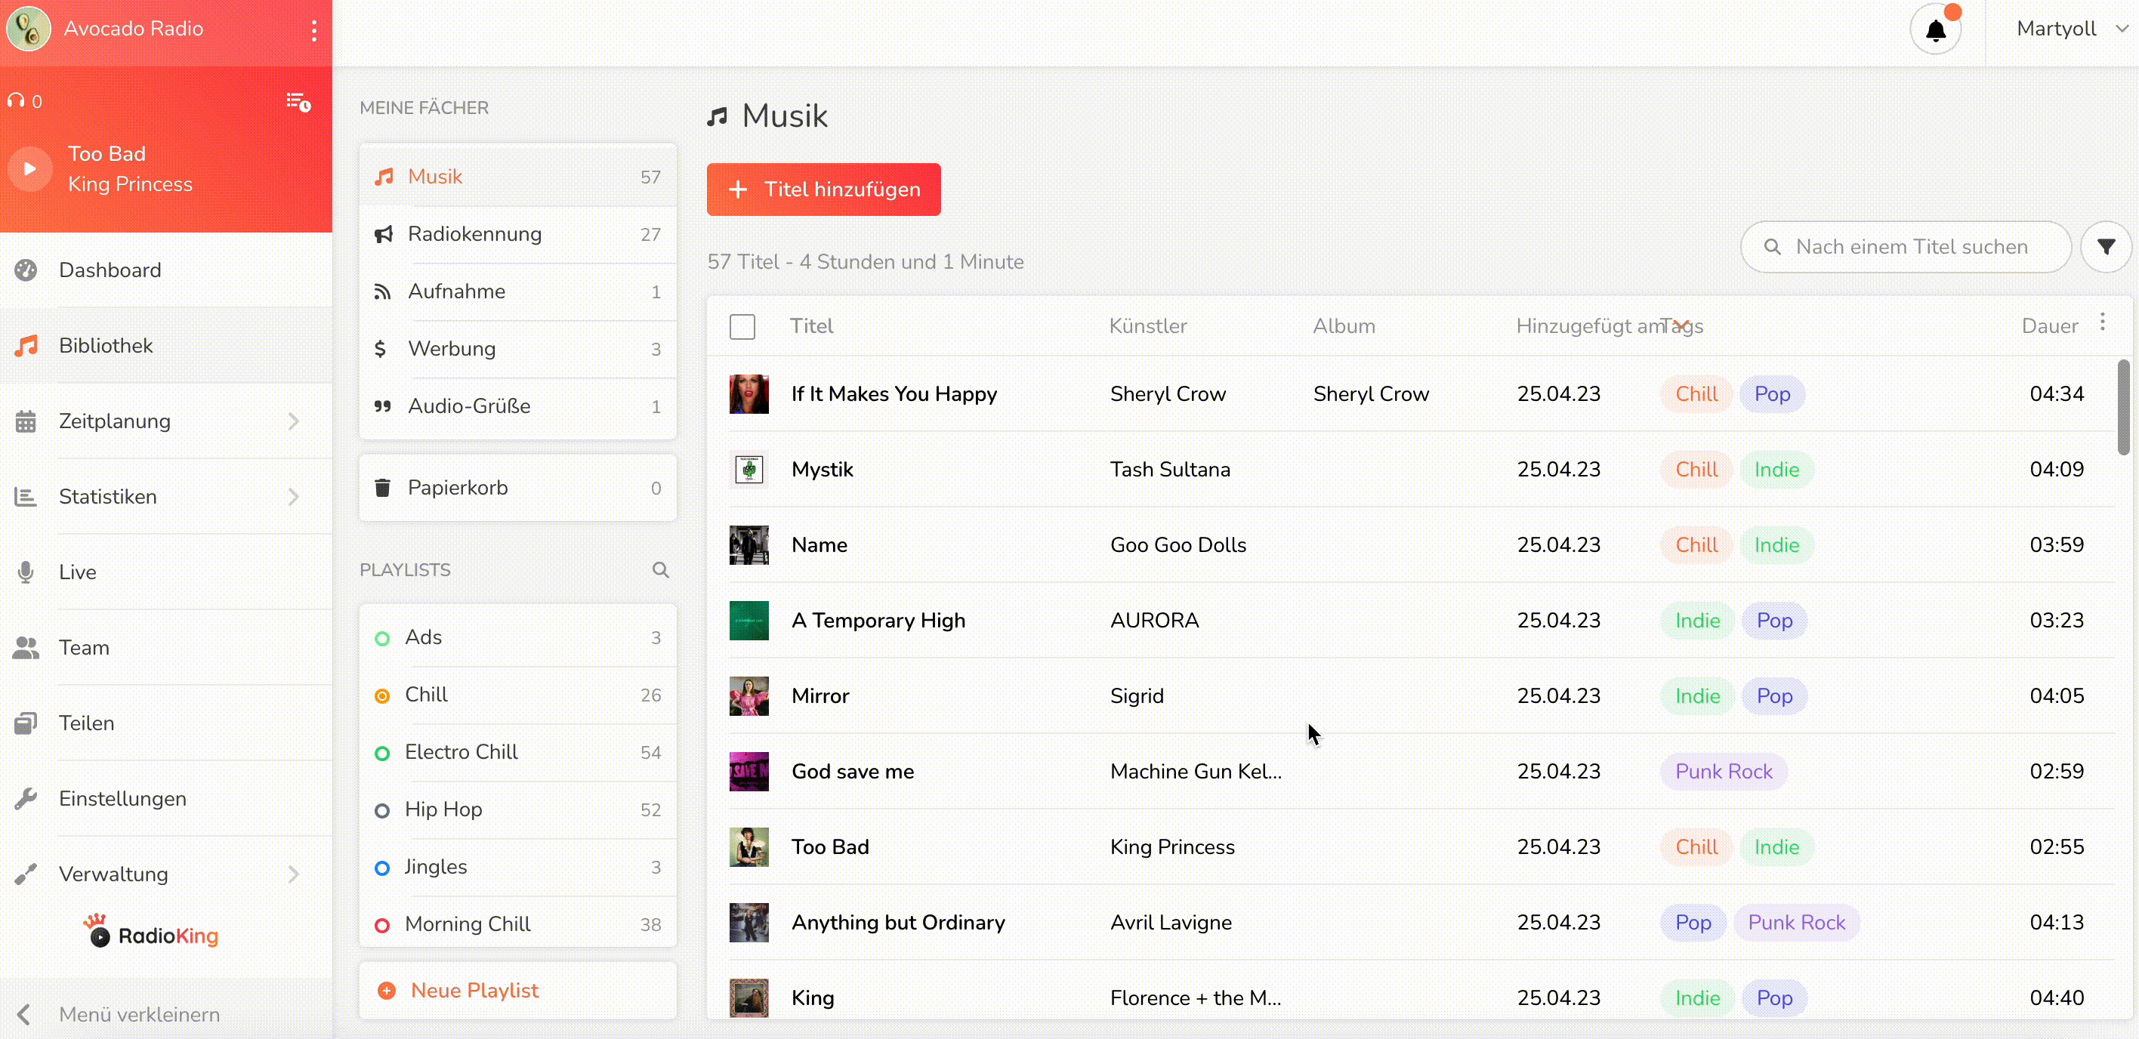
Task: Sort by the Hinzugefügt am column
Action: (x=1592, y=326)
